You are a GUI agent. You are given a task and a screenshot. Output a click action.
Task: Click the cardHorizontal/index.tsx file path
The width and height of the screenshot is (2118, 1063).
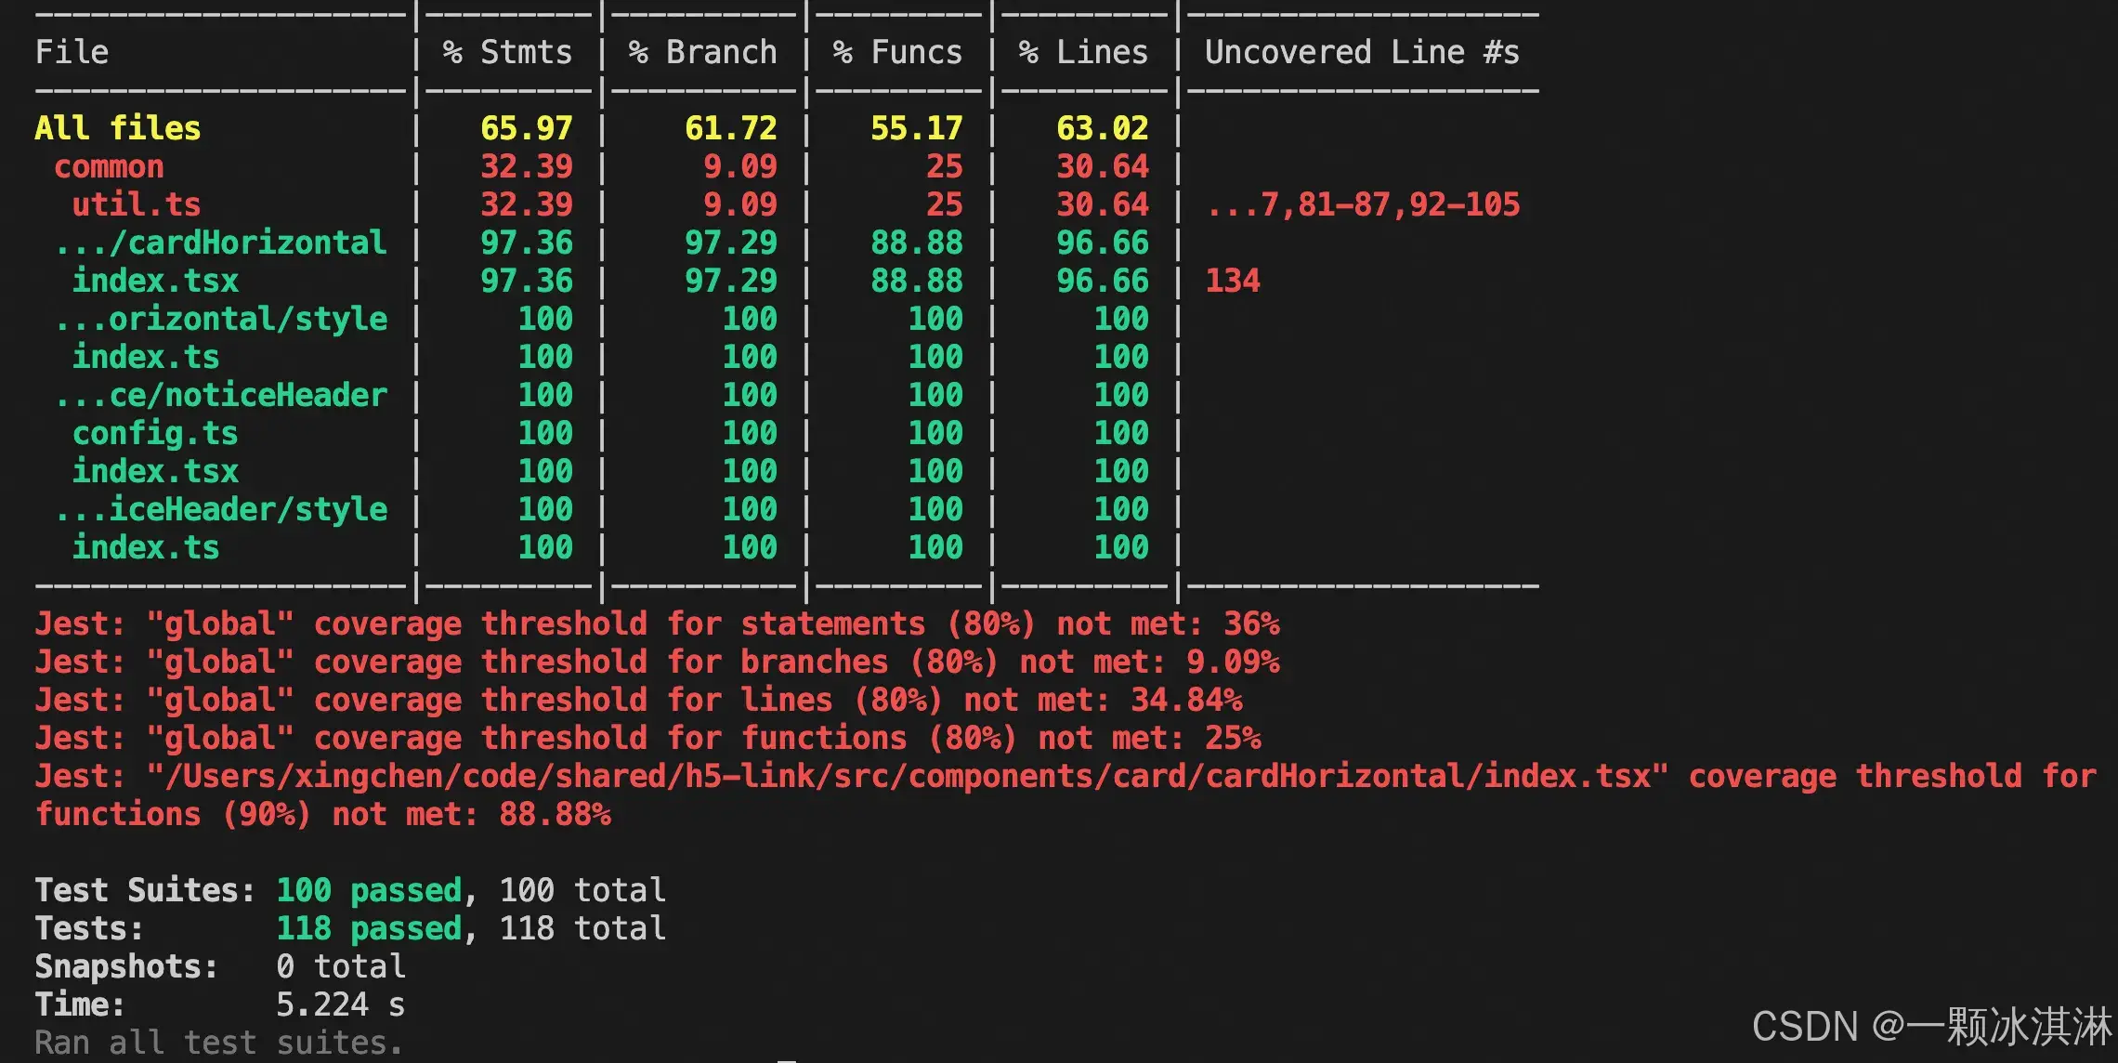click(907, 777)
